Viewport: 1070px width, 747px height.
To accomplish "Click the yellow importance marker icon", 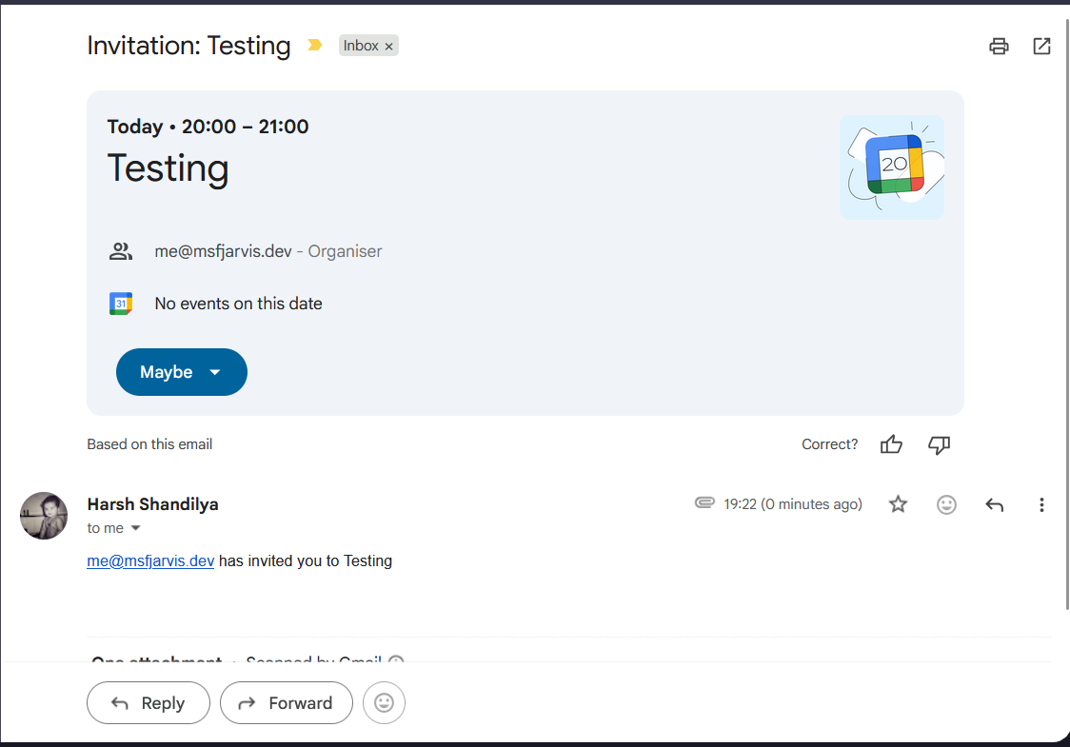I will click(314, 45).
